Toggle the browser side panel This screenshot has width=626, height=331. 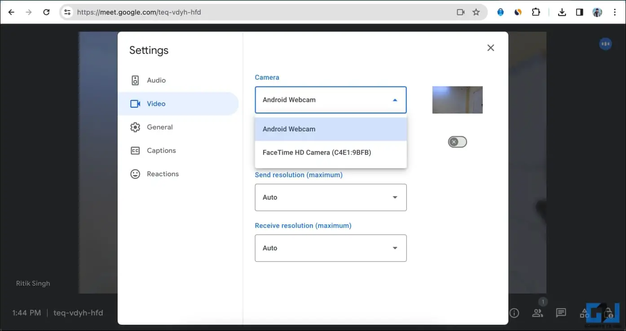(x=579, y=12)
